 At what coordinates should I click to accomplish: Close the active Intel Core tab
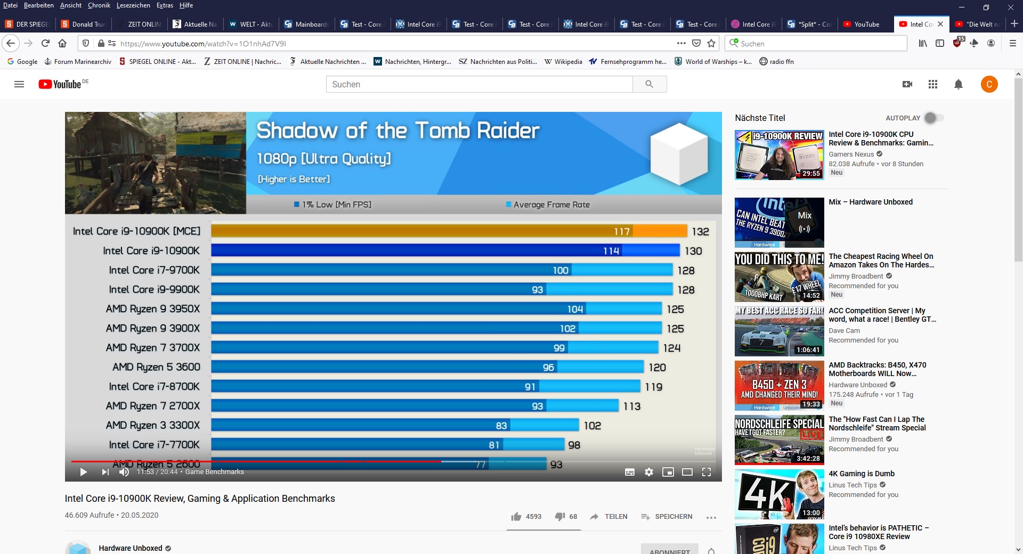coord(940,24)
